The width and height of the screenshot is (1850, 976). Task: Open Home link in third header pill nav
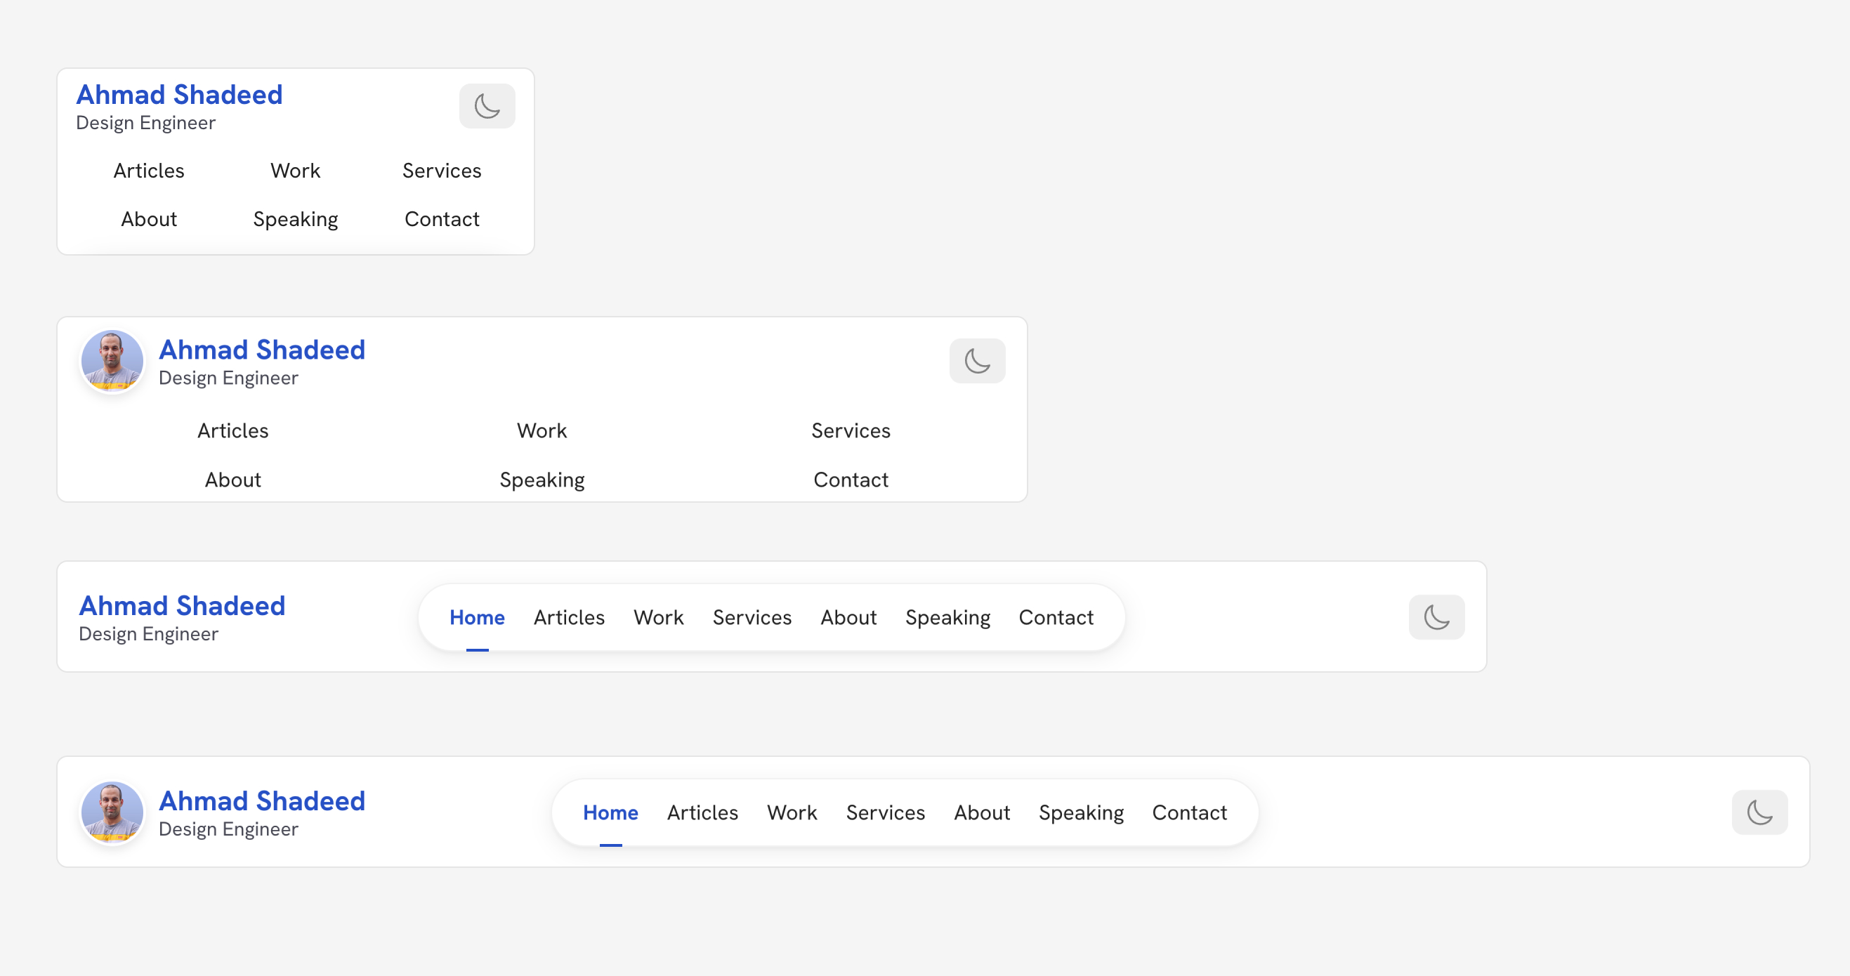[x=477, y=618]
